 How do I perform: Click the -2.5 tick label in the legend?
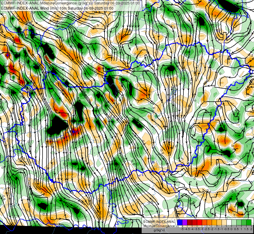click(x=207, y=229)
